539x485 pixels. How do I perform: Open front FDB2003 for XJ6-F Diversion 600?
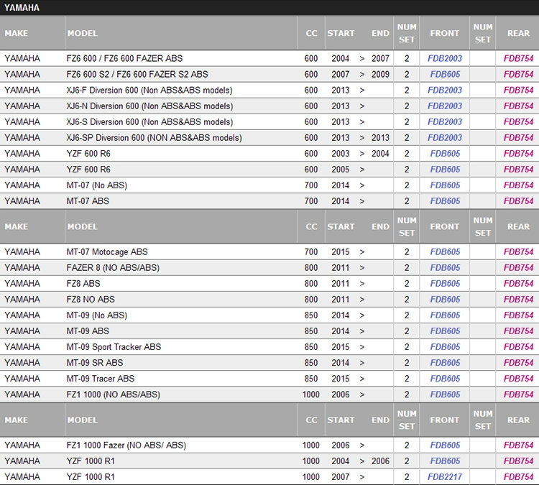(x=445, y=90)
